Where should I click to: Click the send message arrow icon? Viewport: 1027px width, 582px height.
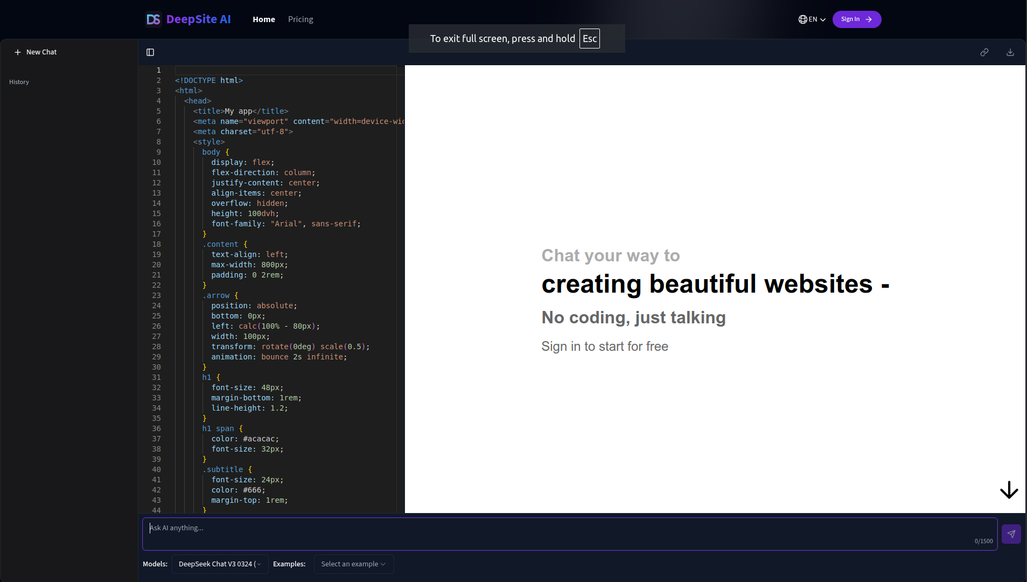(x=1011, y=534)
